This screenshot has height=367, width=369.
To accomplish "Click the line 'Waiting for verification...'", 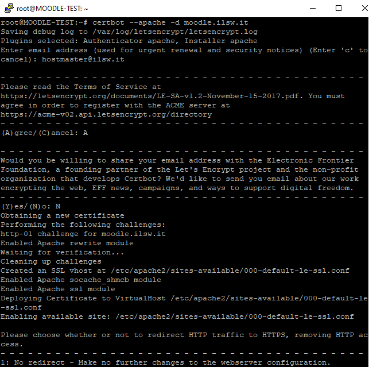I will 62,252.
